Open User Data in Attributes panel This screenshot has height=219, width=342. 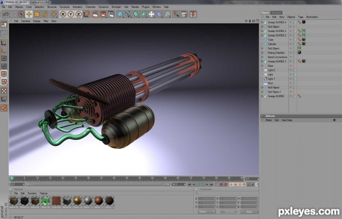click(x=287, y=120)
